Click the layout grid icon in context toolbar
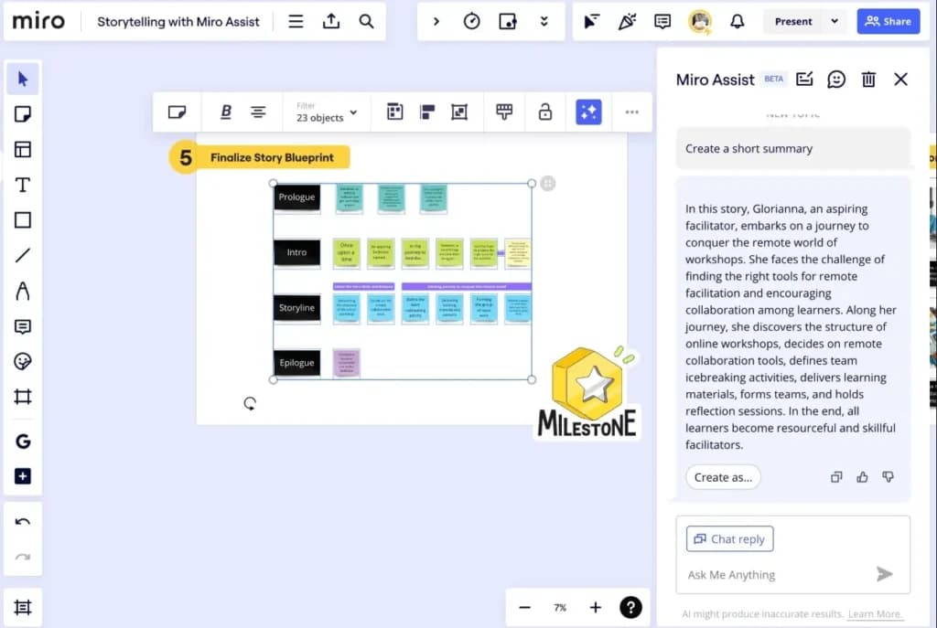This screenshot has width=937, height=628. click(395, 112)
